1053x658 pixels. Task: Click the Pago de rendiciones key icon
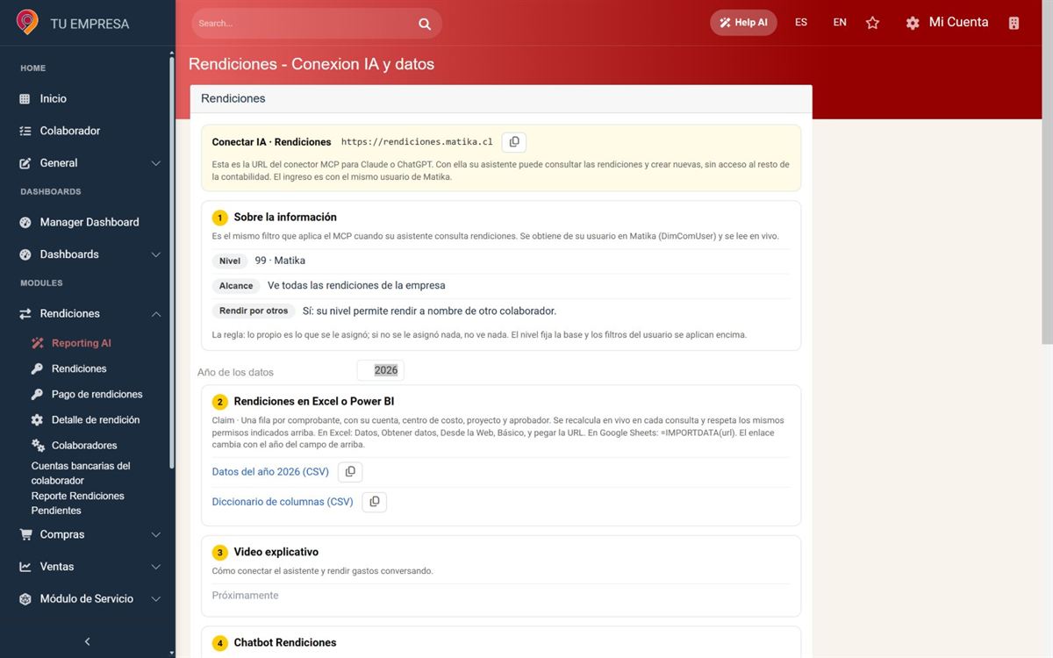click(37, 395)
